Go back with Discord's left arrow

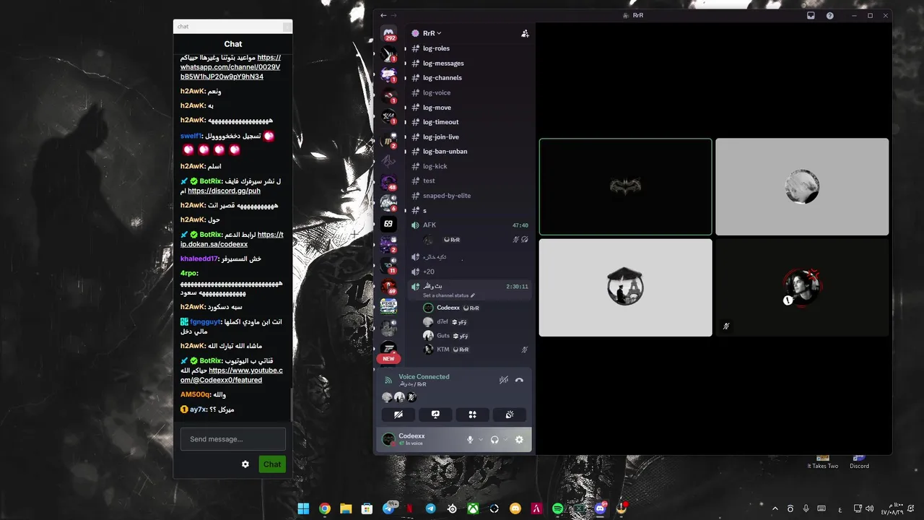click(383, 15)
